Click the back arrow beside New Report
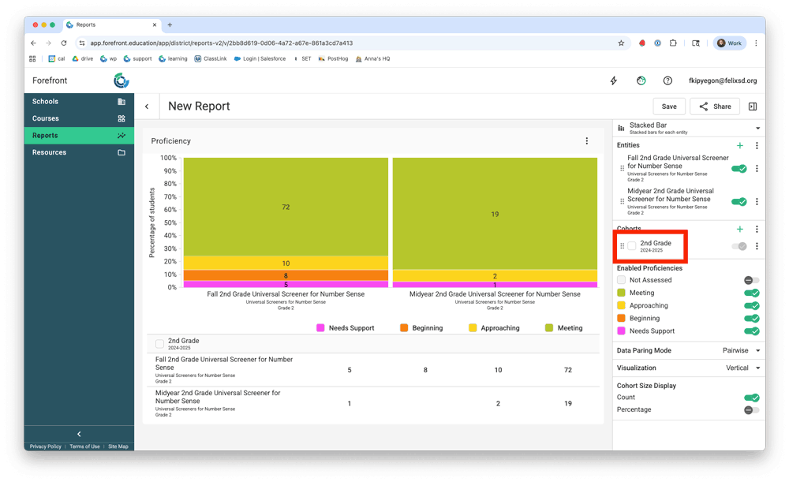 pos(147,106)
